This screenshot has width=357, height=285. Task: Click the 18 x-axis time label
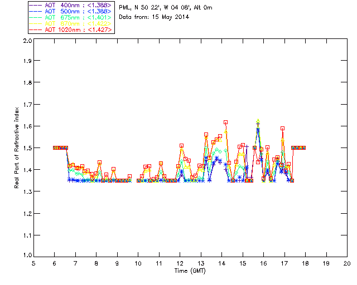pos(305,263)
